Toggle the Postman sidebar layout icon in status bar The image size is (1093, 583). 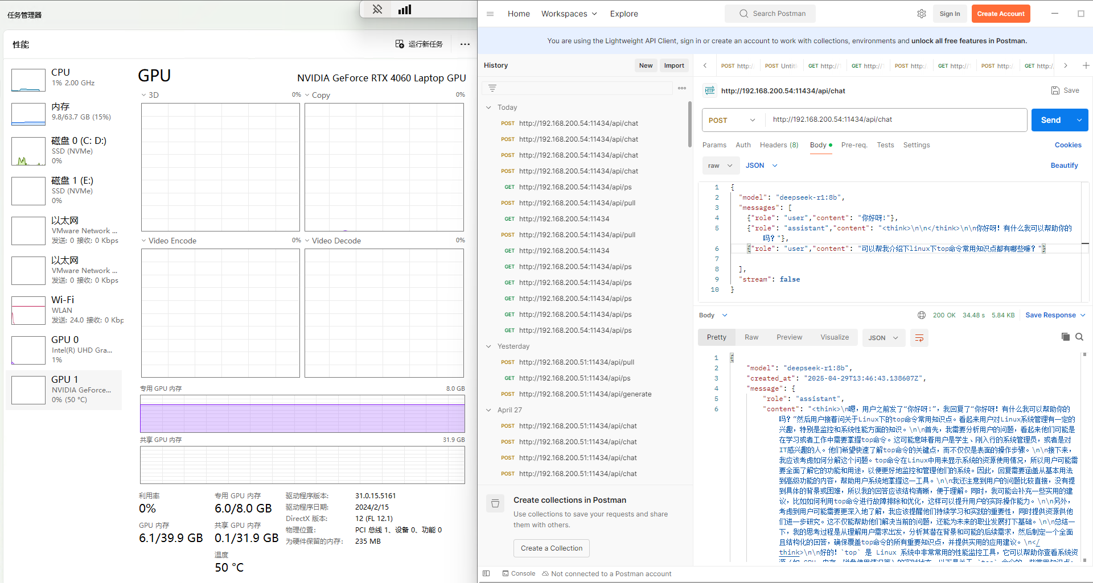(x=486, y=573)
